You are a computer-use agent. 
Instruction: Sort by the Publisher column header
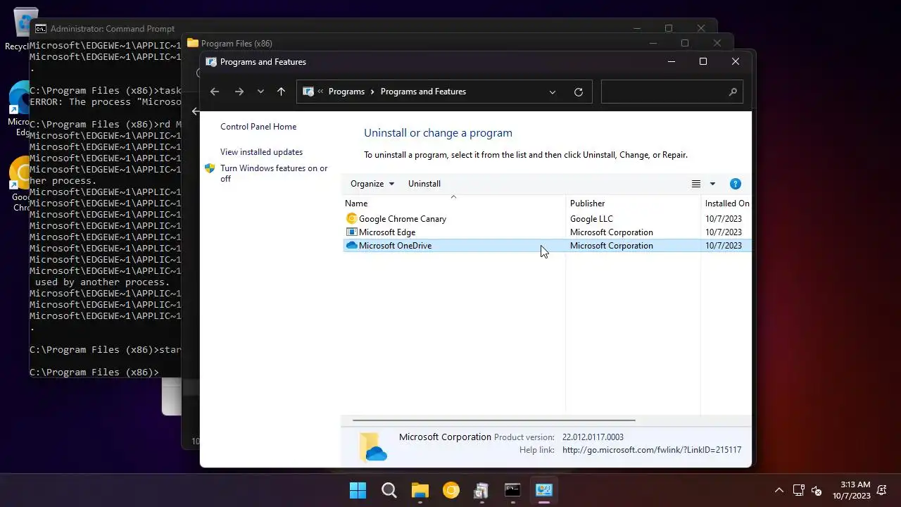pos(633,204)
